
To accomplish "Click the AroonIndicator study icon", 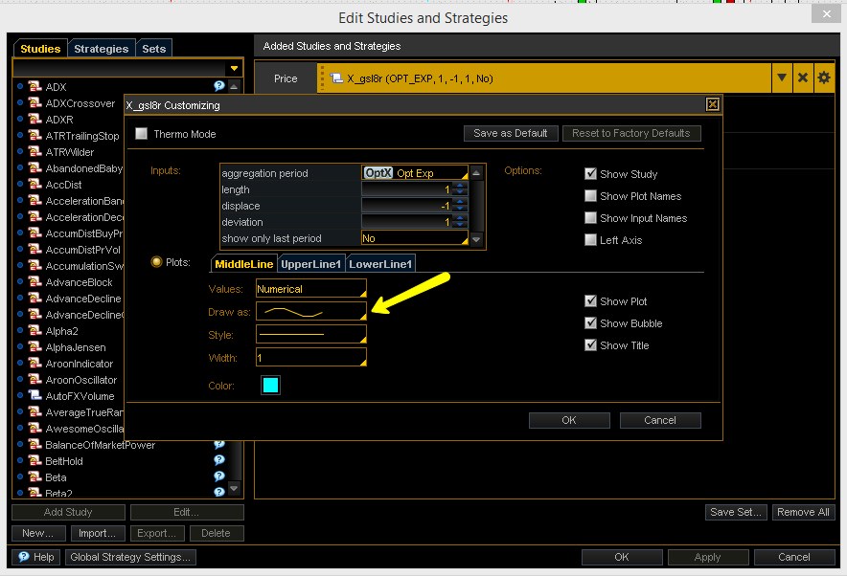I will [35, 363].
